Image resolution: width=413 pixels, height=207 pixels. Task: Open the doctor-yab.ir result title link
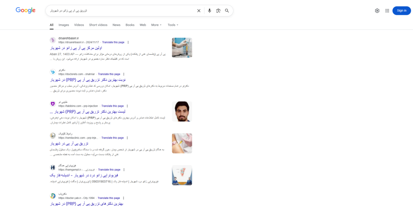pos(86,204)
